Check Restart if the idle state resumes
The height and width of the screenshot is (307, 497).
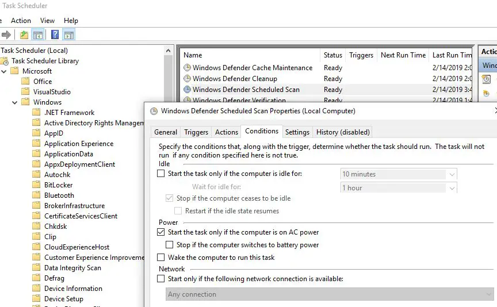click(x=178, y=210)
